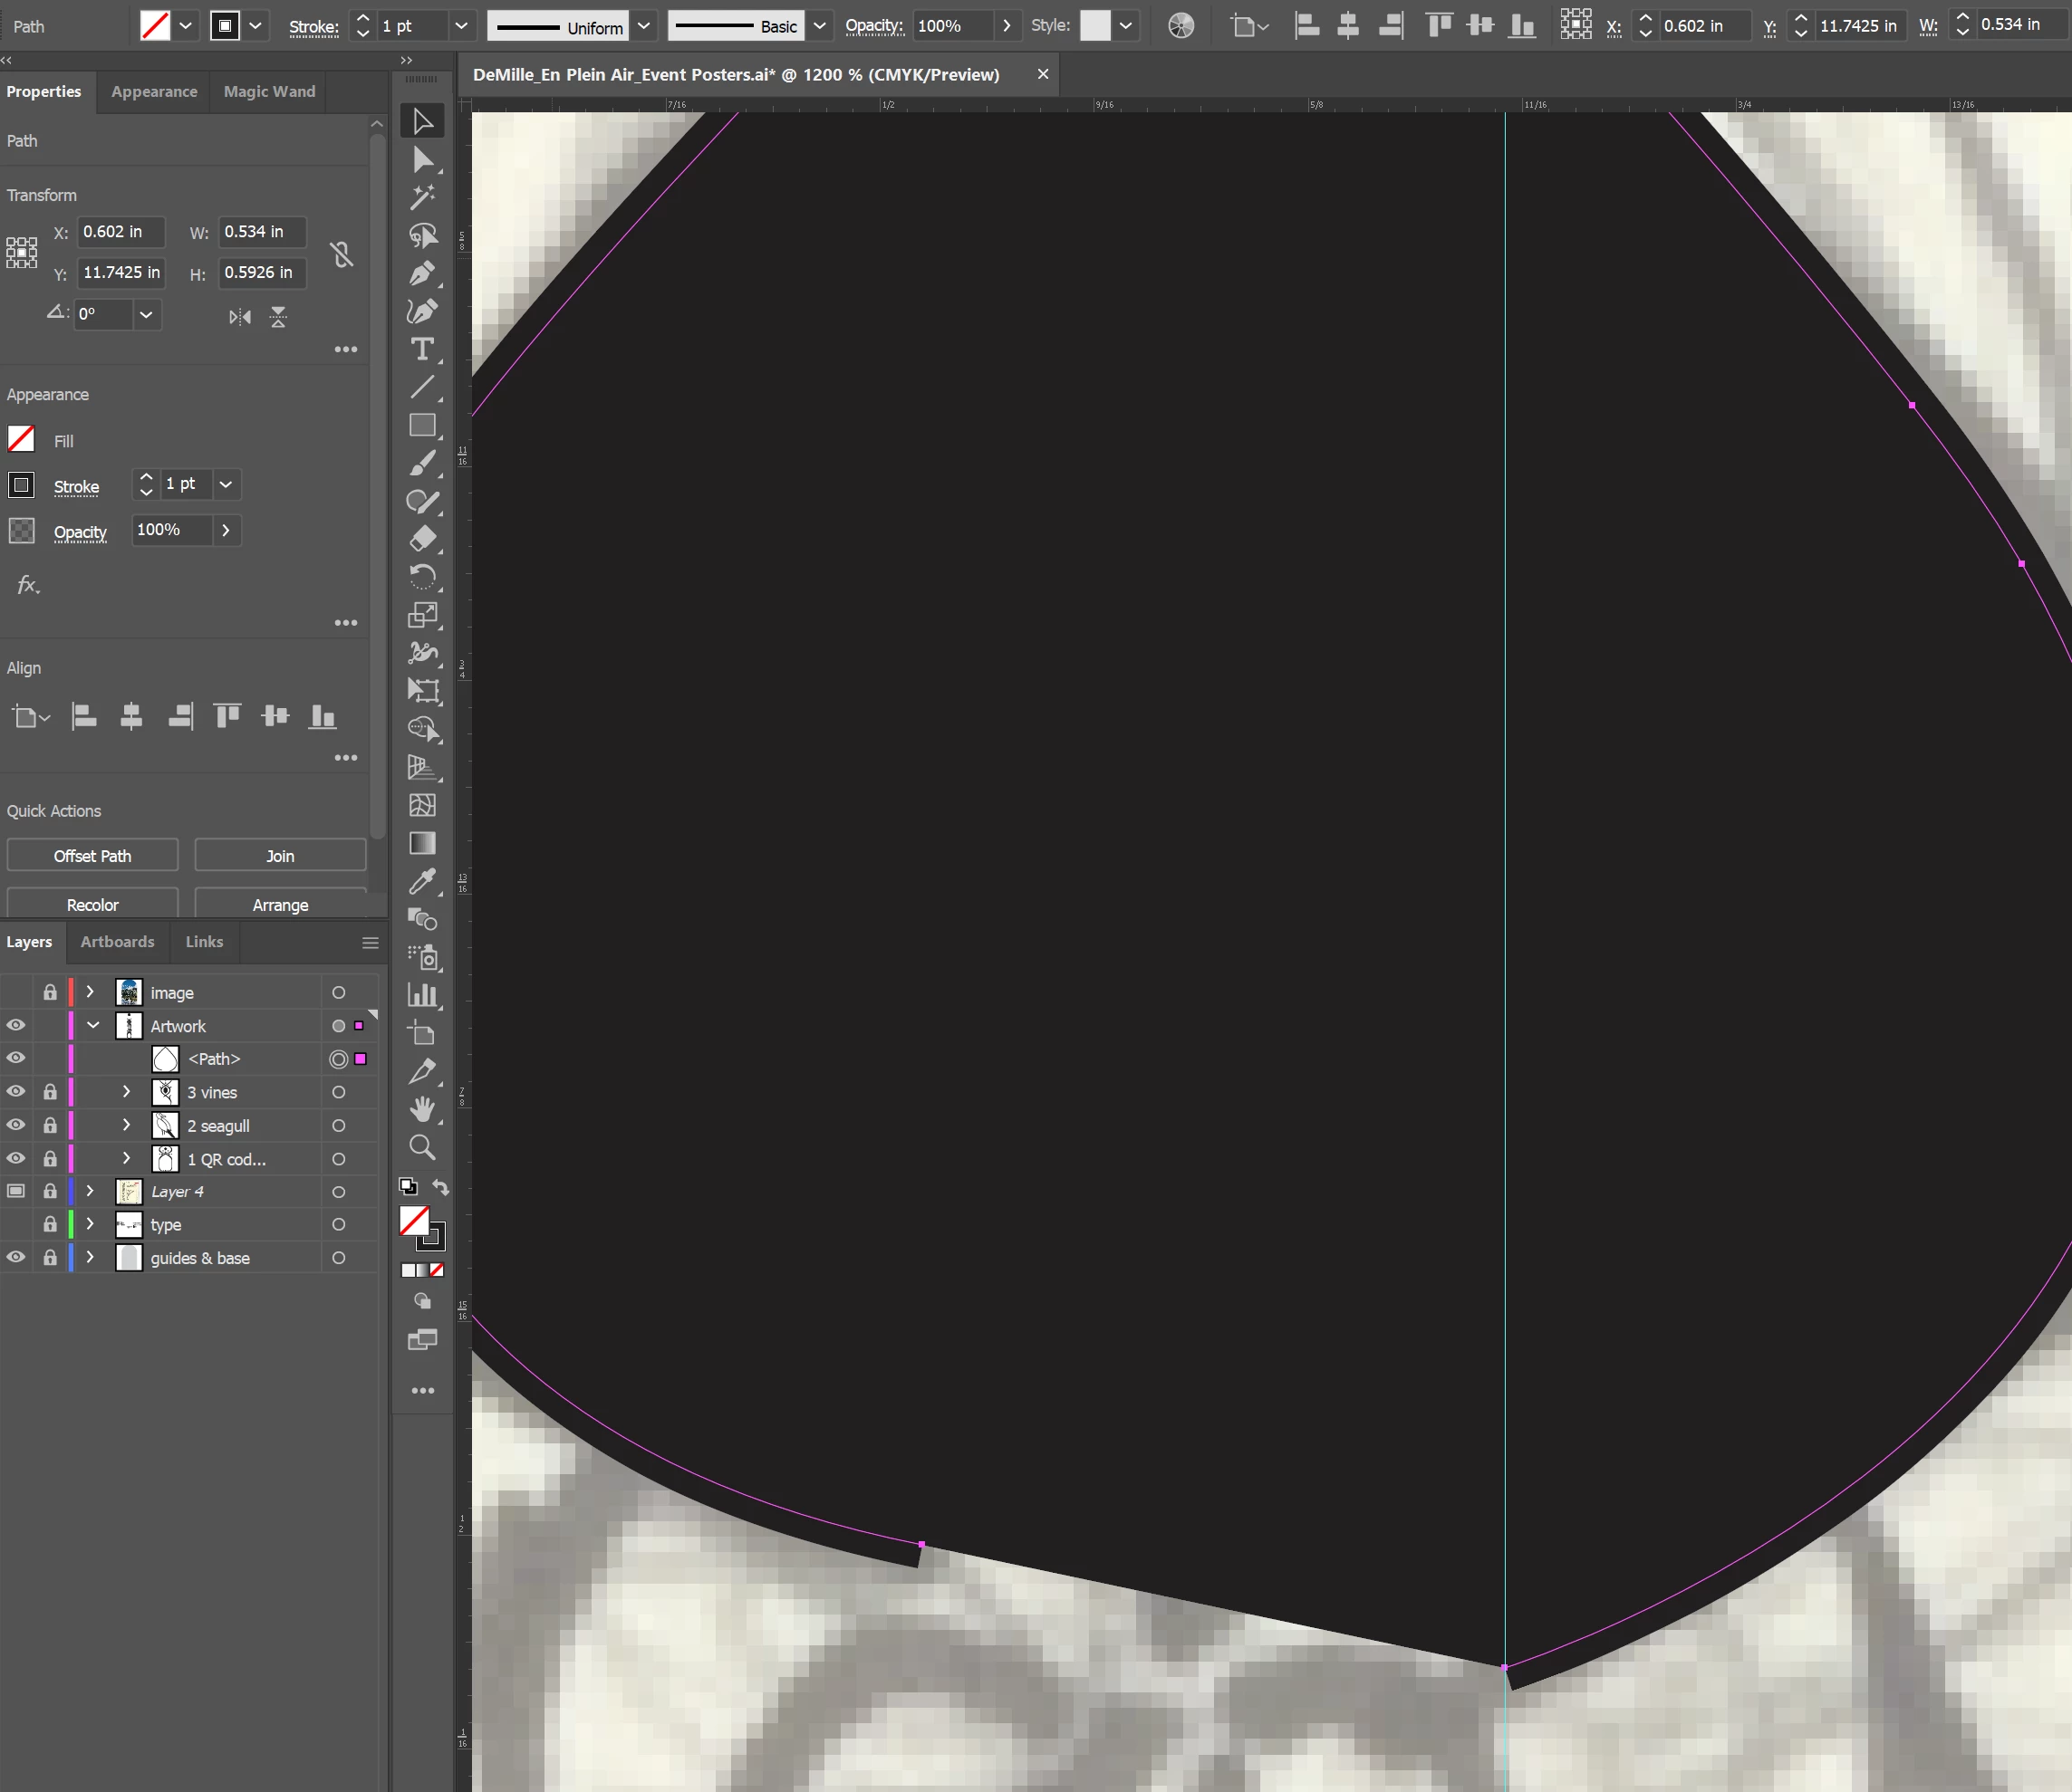Viewport: 2072px width, 1792px height.
Task: Select the Line Segment tool
Action: (422, 387)
